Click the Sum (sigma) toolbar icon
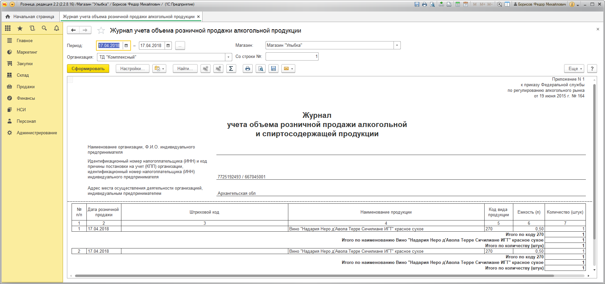Screen dimensions: 605x284 tap(231, 68)
